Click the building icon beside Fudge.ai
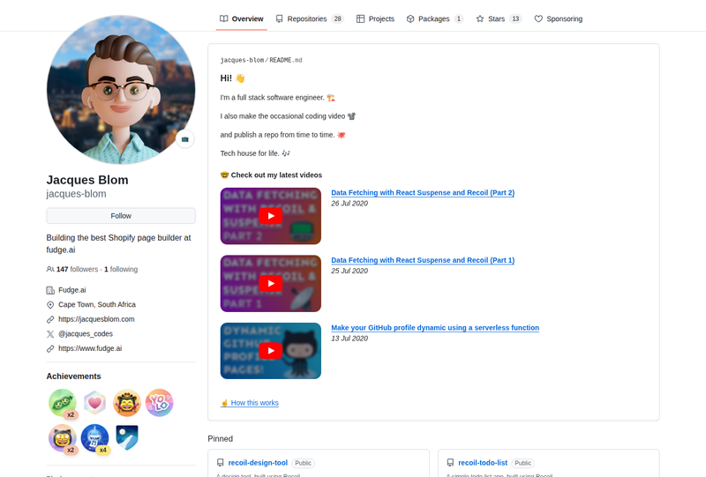Image resolution: width=706 pixels, height=477 pixels. pos(50,290)
